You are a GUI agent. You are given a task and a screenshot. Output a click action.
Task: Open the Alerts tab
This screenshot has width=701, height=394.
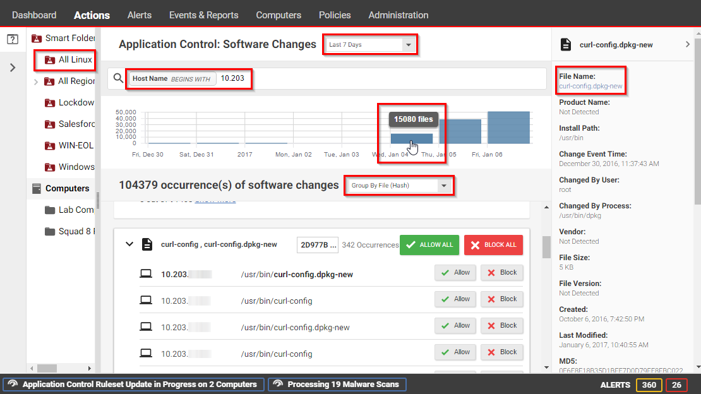coord(140,15)
